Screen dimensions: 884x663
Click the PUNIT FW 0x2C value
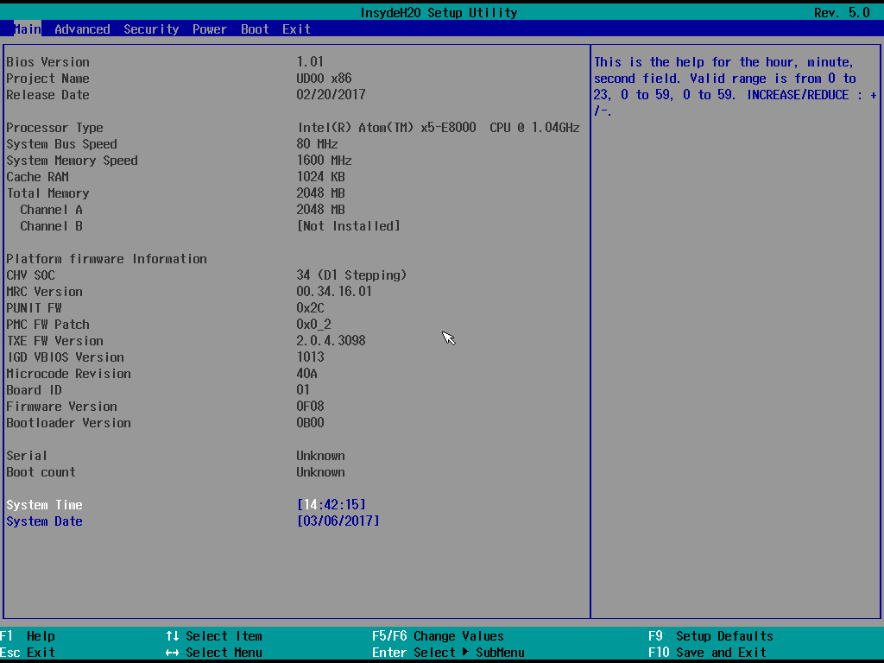click(x=310, y=308)
